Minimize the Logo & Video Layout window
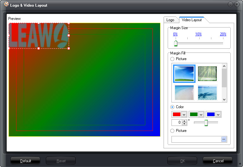Screen dimensions: 243x167 point(231,4)
